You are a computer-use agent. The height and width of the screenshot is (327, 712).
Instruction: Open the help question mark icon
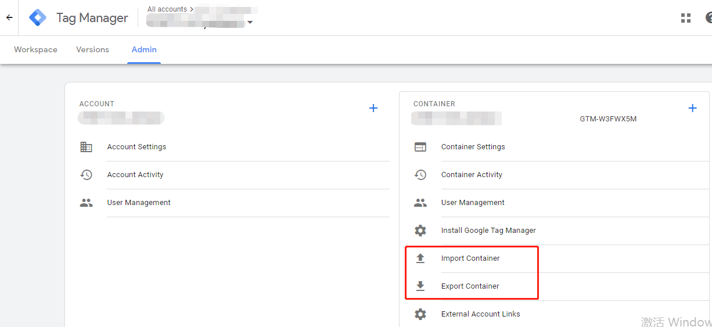[709, 18]
